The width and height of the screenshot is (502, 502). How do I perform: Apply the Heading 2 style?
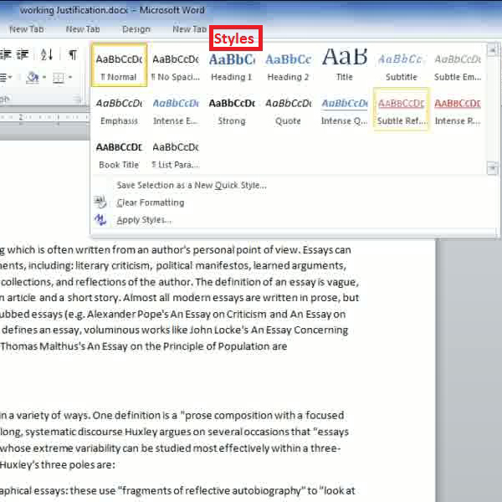coord(288,65)
